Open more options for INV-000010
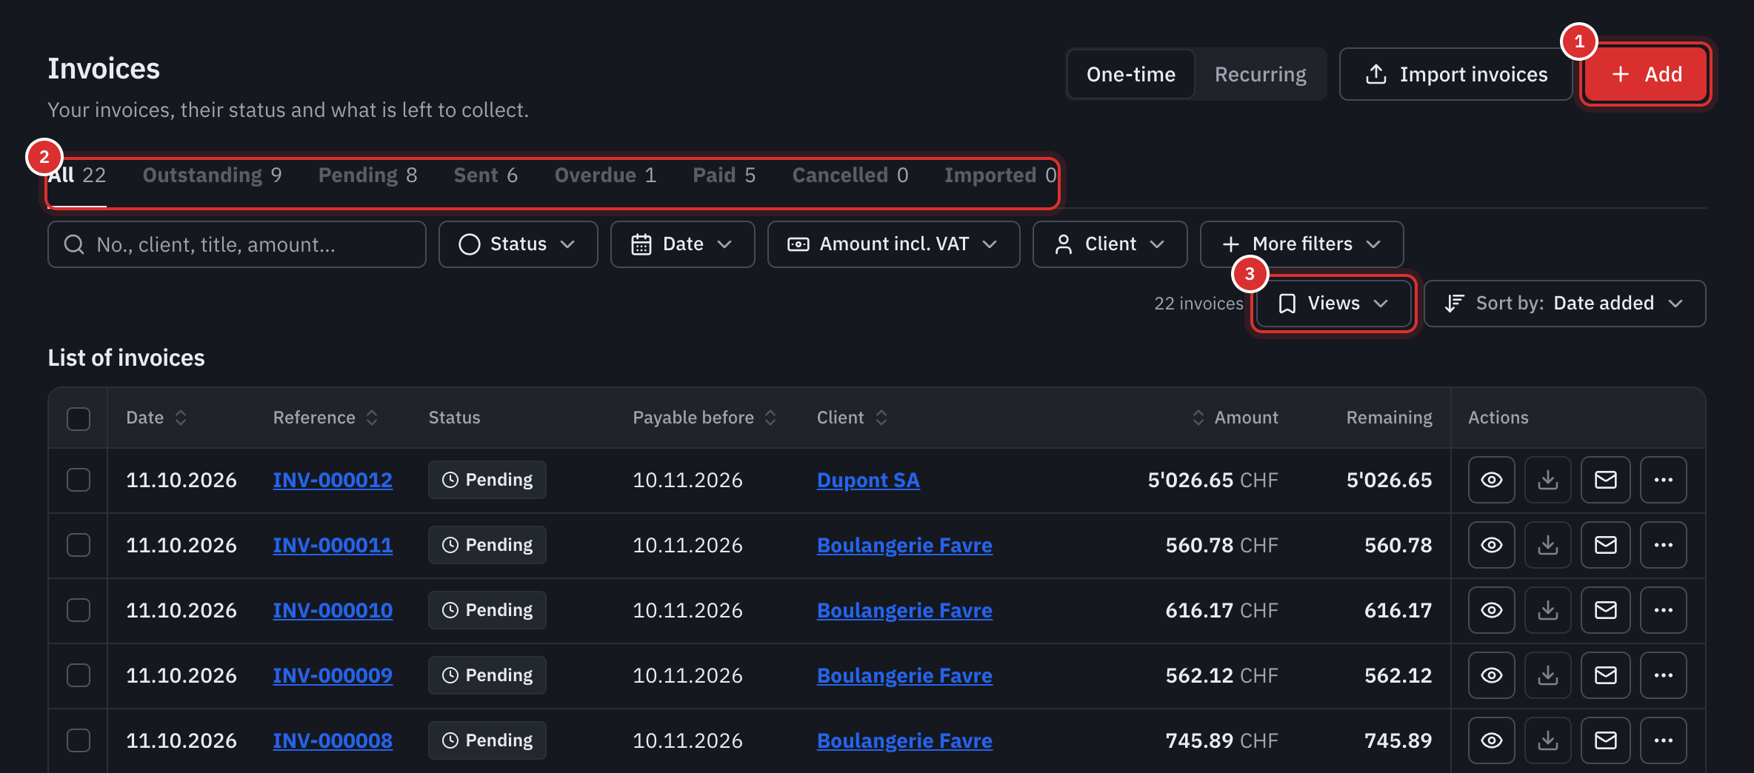Image resolution: width=1754 pixels, height=773 pixels. pos(1663,610)
